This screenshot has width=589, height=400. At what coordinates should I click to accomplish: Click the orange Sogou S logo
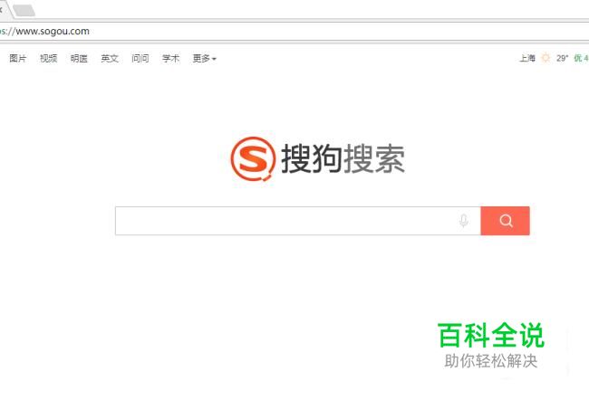click(253, 158)
